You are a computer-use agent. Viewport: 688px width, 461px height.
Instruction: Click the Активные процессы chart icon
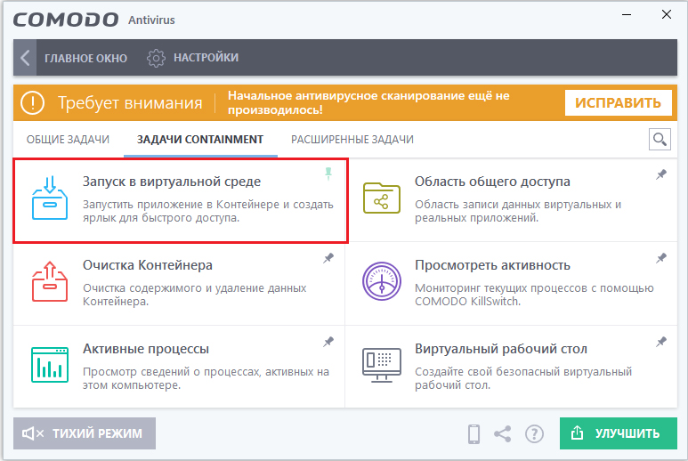pos(50,365)
